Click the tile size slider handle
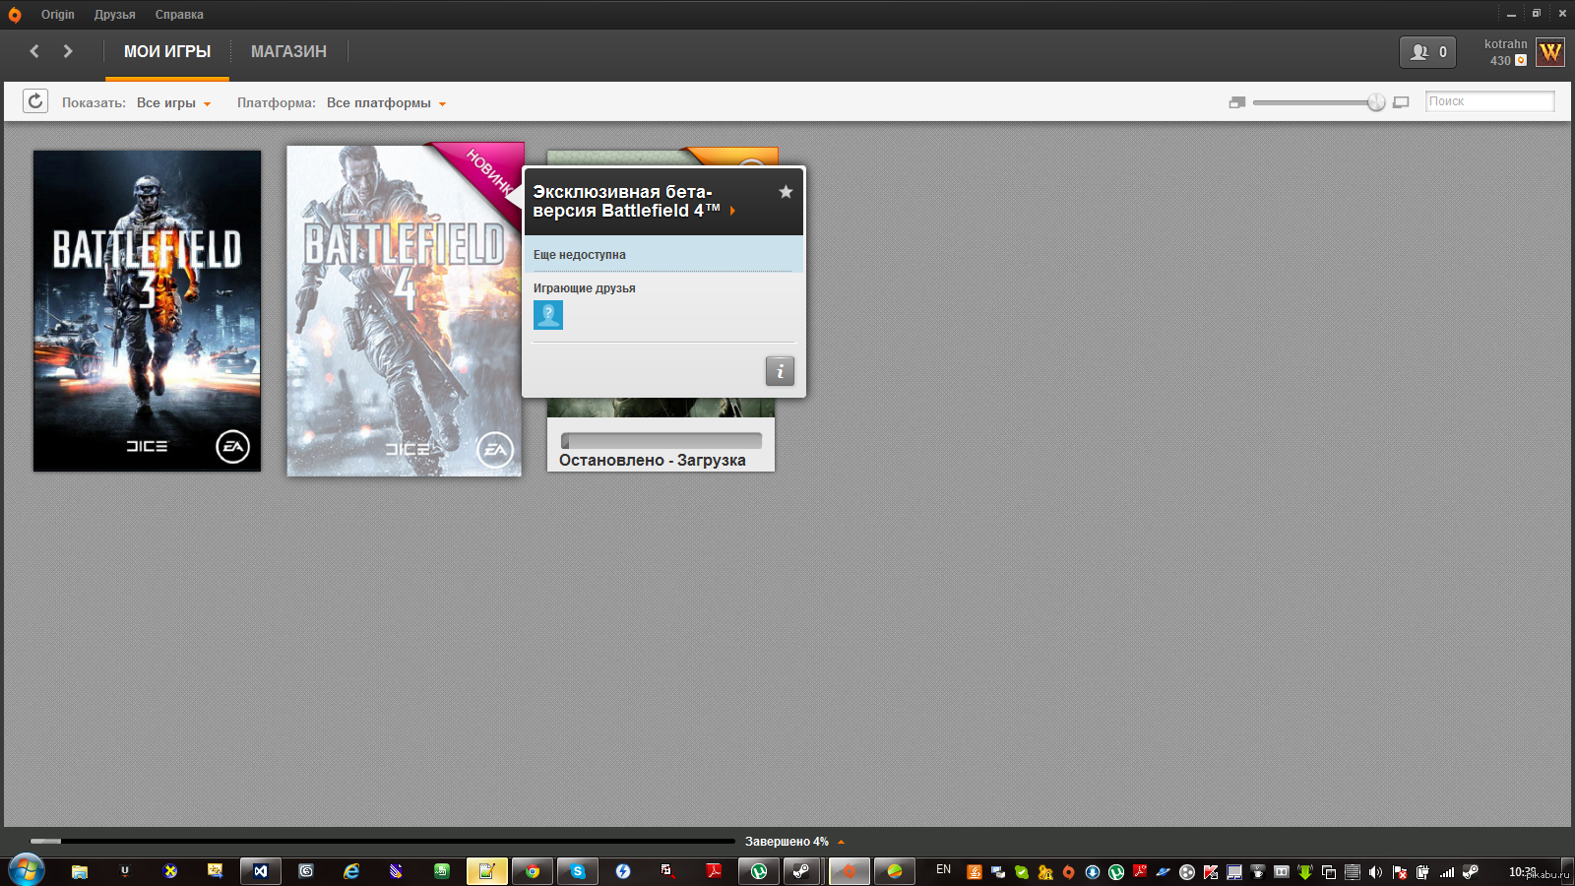This screenshot has width=1575, height=886. 1376,102
